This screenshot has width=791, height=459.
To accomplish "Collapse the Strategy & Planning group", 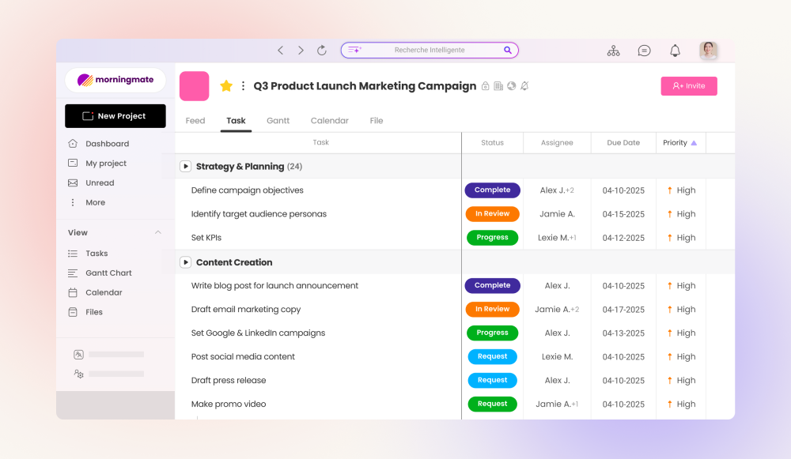I will pos(186,166).
